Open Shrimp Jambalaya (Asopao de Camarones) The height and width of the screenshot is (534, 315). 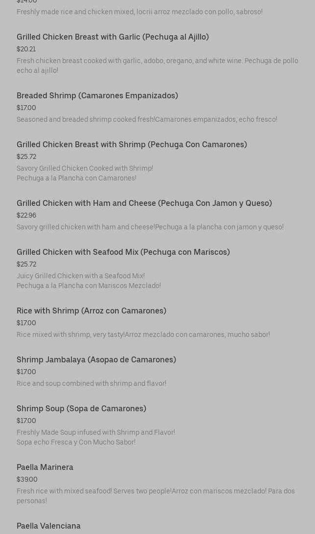[x=96, y=360]
